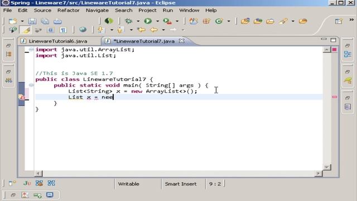Click the Open Task folder icon

tap(270, 21)
